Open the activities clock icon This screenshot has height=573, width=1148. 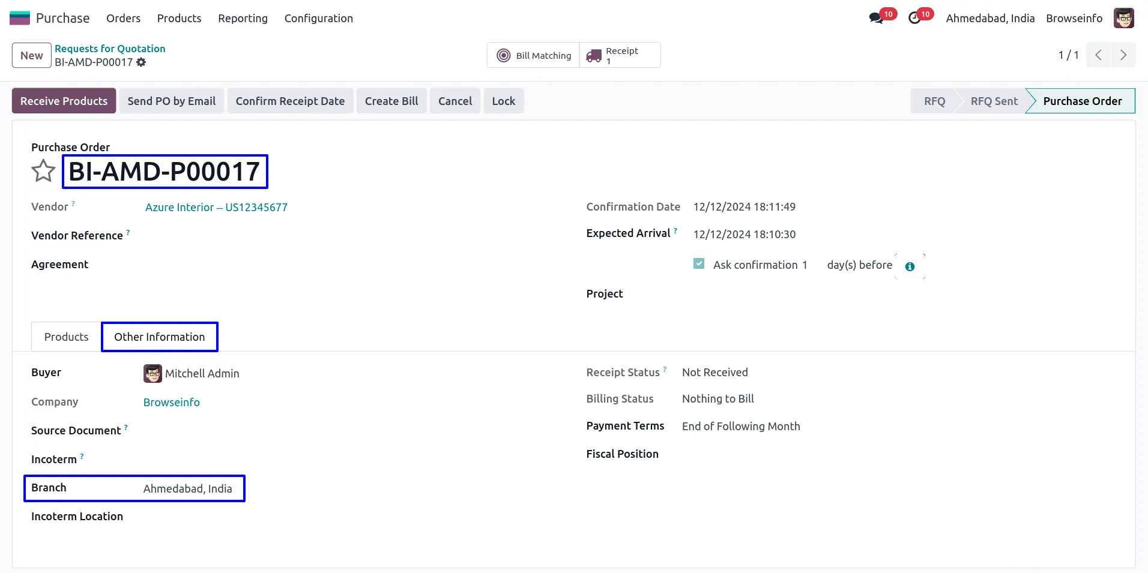coord(914,18)
